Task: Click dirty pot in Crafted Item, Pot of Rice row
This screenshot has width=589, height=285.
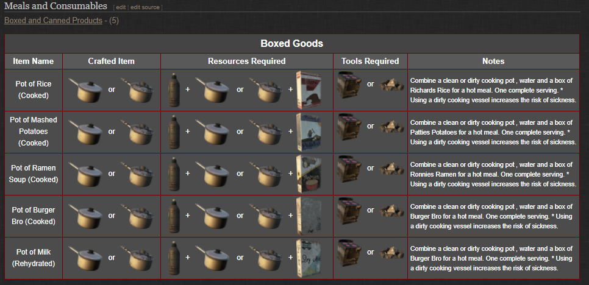Action: point(137,90)
